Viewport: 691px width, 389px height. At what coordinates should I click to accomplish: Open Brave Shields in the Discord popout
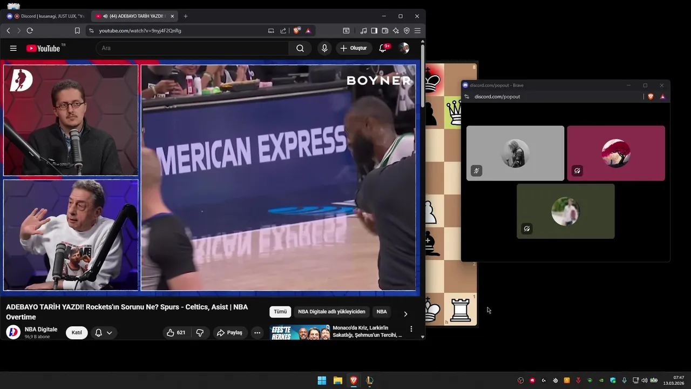[x=651, y=97]
